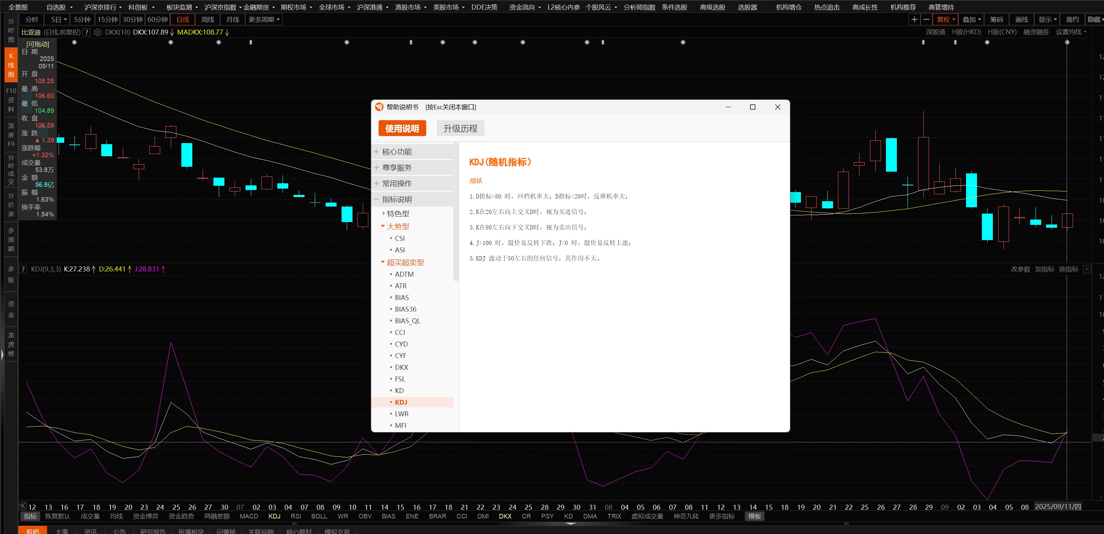1104x534 pixels.
Task: Open F10资料 in the left sidebar
Action: [x=11, y=100]
